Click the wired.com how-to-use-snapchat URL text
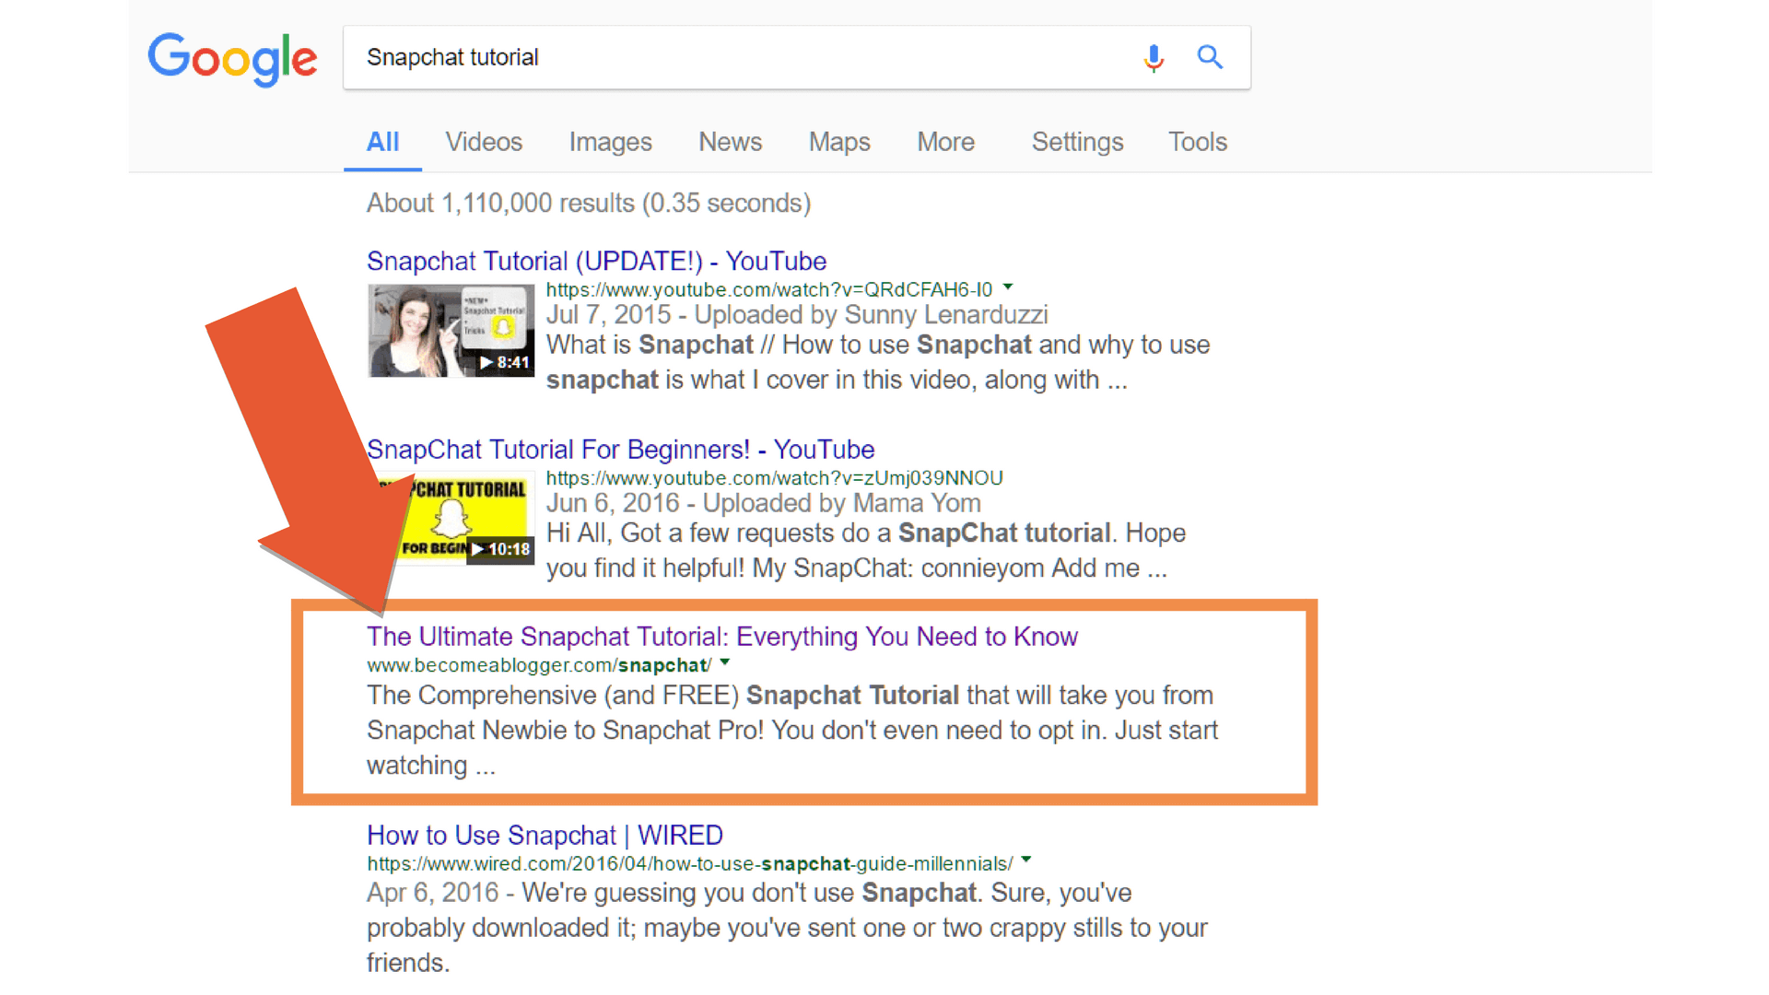The width and height of the screenshot is (1769, 995). [x=689, y=864]
